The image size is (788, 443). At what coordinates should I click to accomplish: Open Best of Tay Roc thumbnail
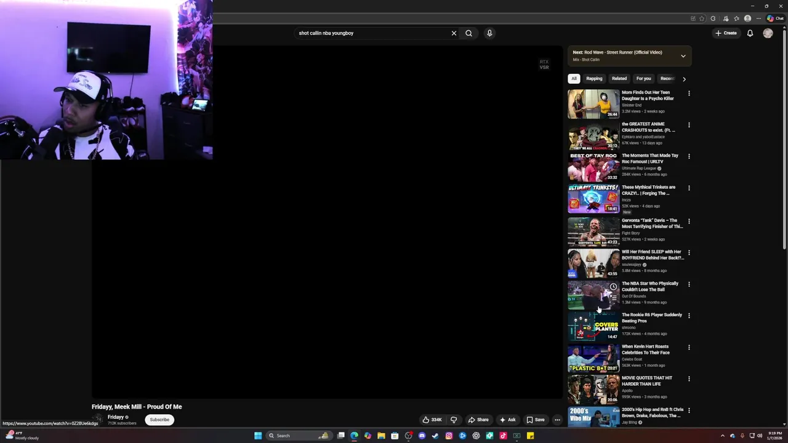pos(593,167)
